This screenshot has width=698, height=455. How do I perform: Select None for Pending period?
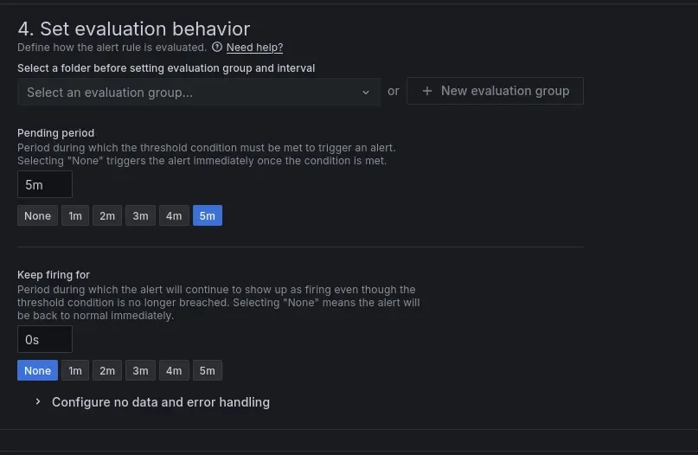37,215
